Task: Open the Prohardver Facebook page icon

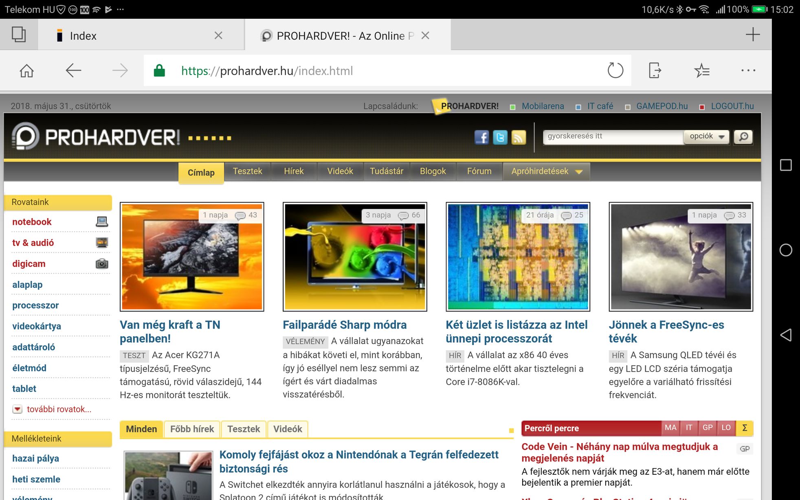Action: pos(481,137)
